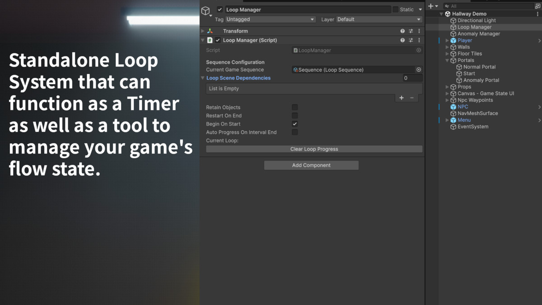Click the Clear Loop Progress button

[314, 149]
